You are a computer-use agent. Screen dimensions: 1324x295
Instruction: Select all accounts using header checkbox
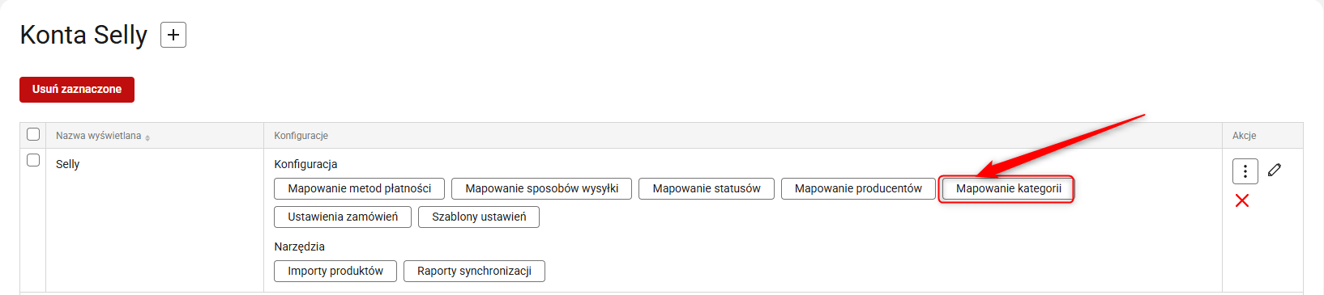tap(33, 134)
